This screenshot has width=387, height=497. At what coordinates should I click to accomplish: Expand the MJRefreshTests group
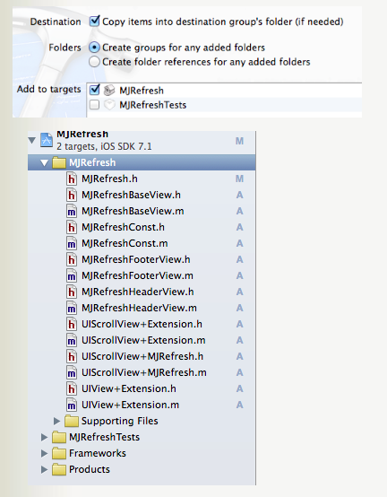coord(44,437)
